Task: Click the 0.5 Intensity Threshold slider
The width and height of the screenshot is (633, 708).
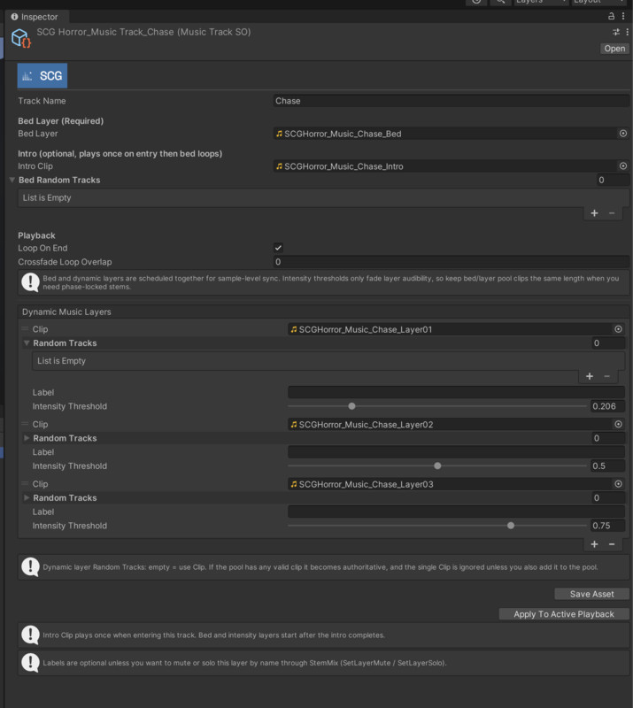Action: (x=437, y=466)
